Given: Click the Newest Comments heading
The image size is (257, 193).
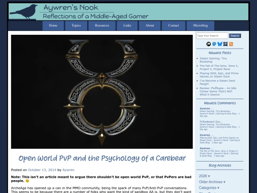Looking at the screenshot, I should tap(220, 103).
